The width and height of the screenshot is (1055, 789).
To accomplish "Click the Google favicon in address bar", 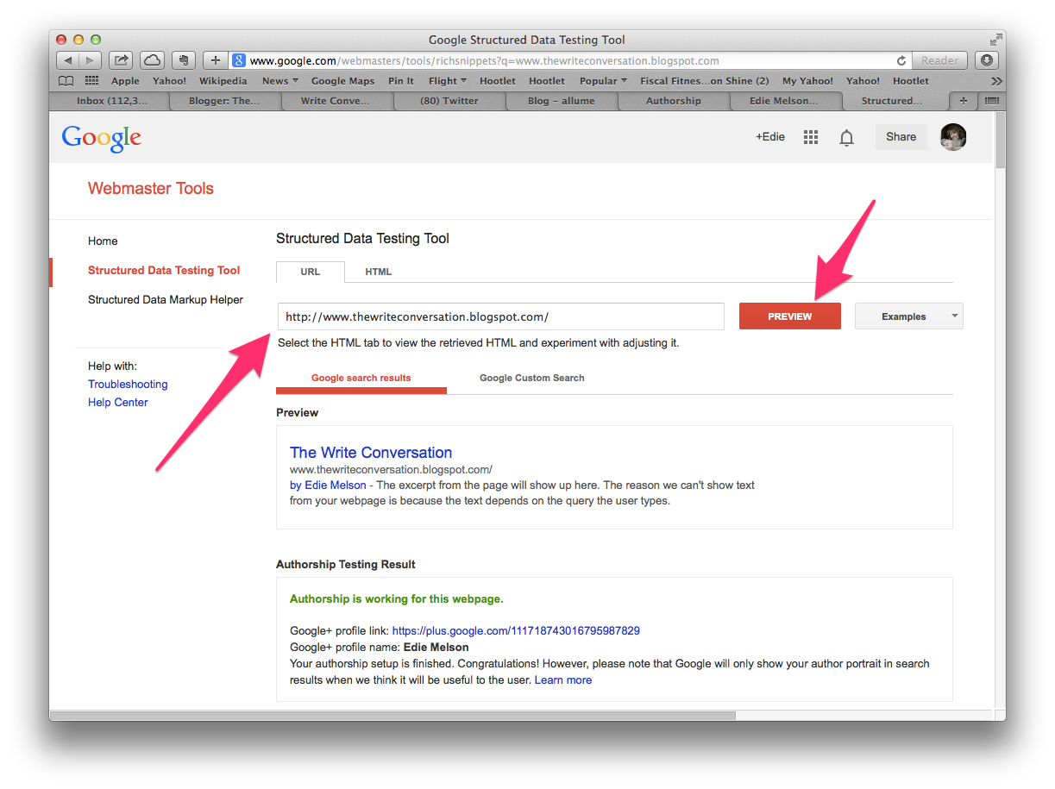I will tap(240, 60).
